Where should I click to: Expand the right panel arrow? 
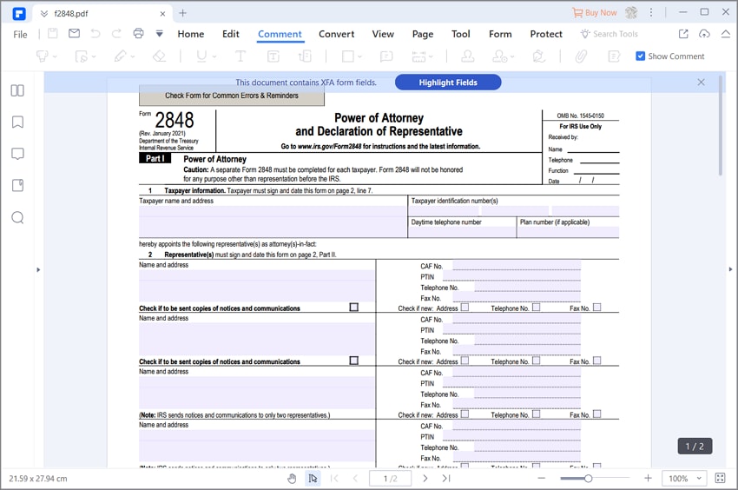click(x=730, y=269)
